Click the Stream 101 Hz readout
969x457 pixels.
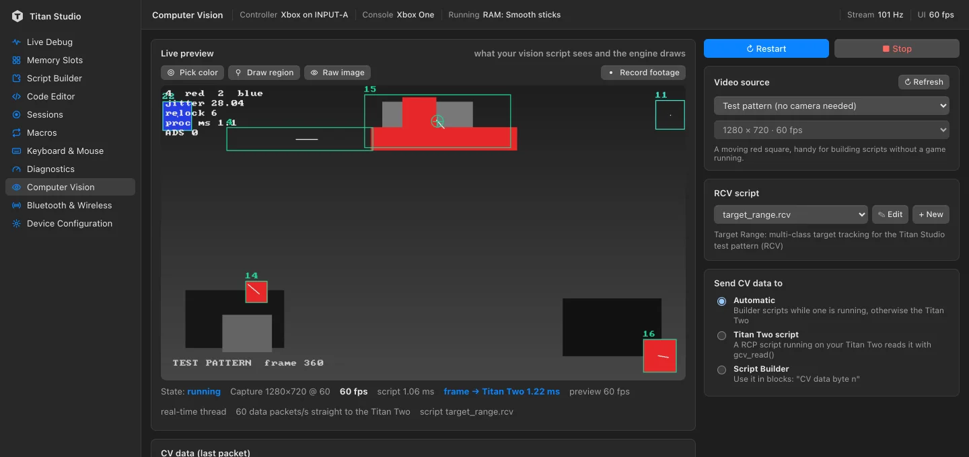(x=875, y=15)
